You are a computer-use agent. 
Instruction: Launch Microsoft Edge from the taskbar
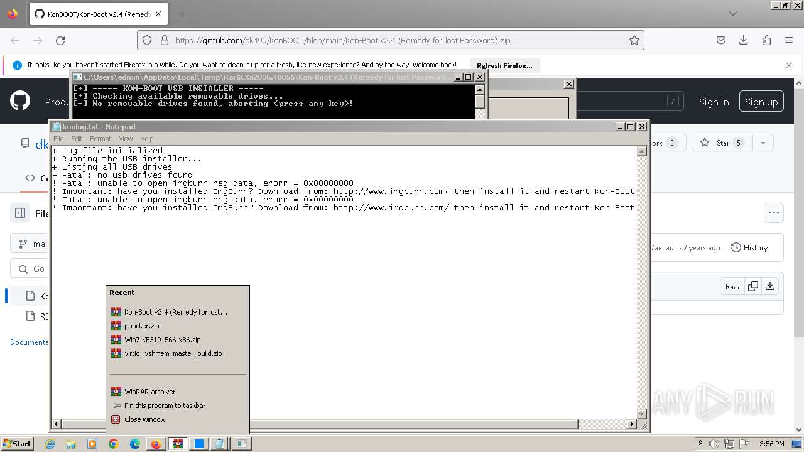tap(135, 444)
